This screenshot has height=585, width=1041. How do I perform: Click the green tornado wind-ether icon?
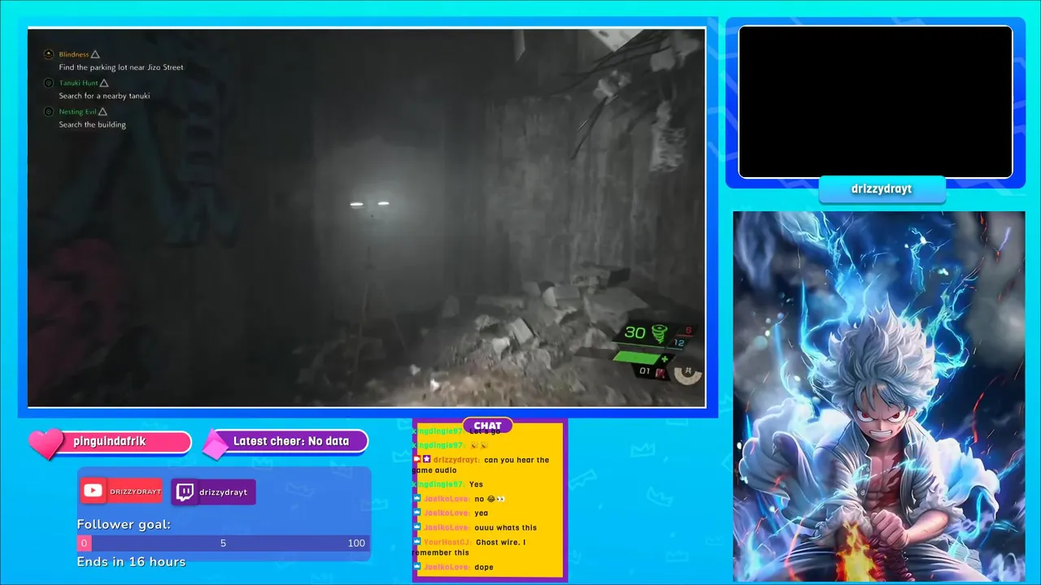[659, 334]
